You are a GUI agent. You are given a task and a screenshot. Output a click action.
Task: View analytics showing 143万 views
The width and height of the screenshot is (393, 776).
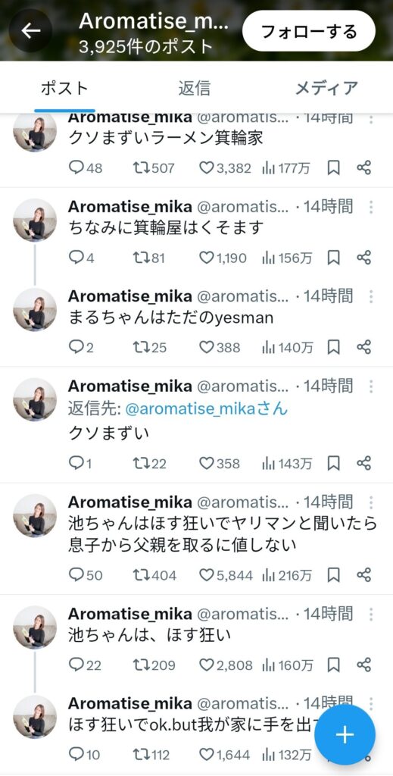(x=287, y=464)
